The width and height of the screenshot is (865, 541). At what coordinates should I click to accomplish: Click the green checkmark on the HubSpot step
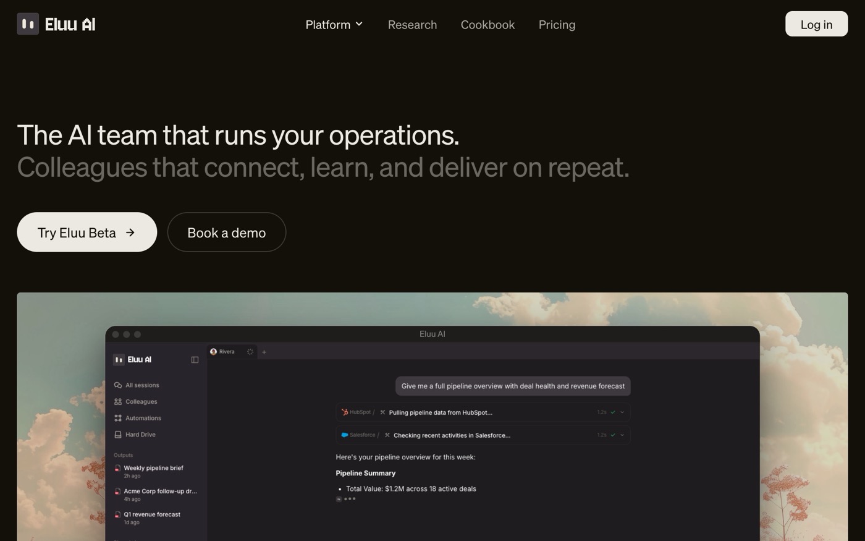613,412
